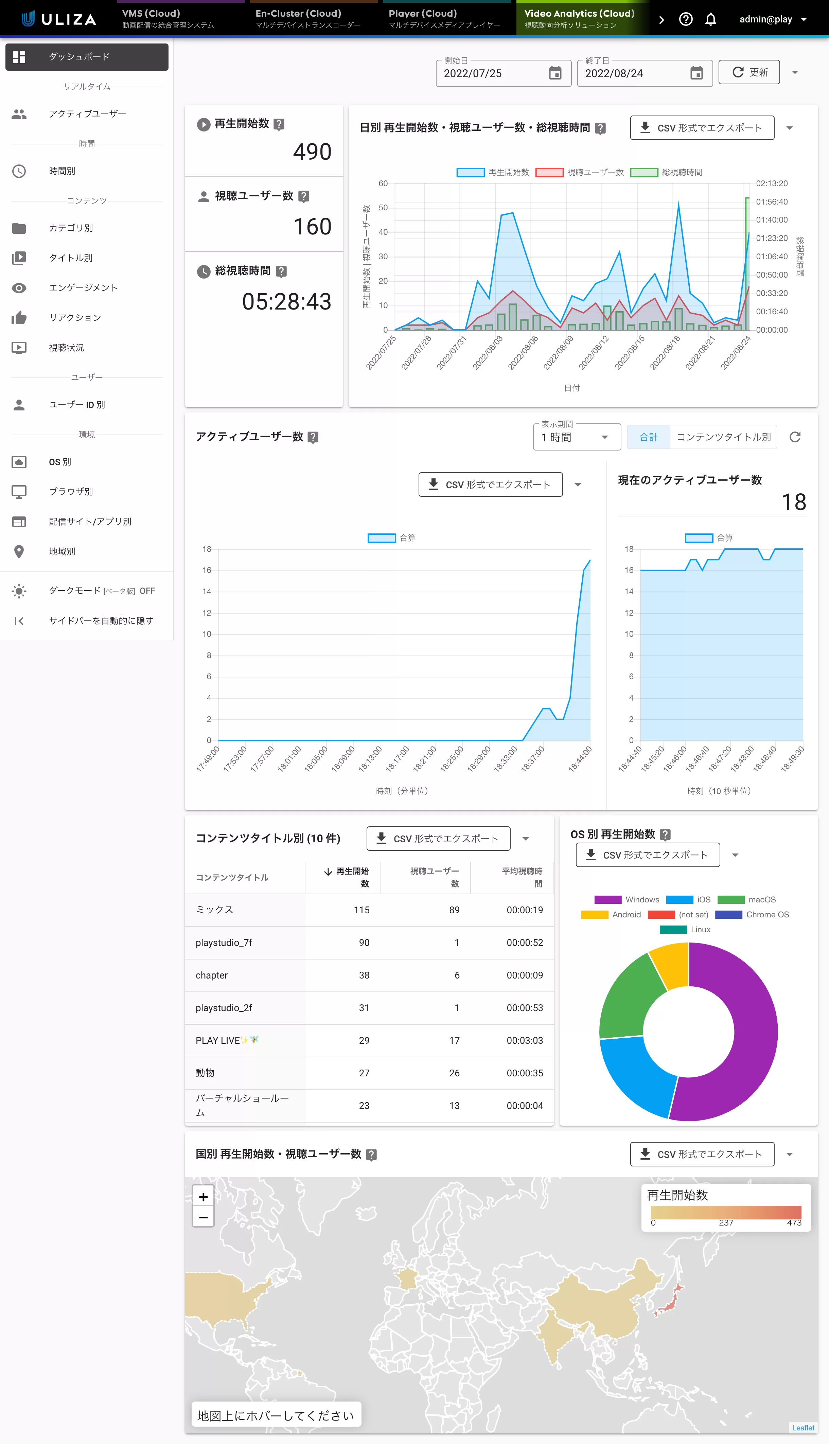Expand dropdown arrow next to 更新 button
The height and width of the screenshot is (1444, 829).
point(795,72)
